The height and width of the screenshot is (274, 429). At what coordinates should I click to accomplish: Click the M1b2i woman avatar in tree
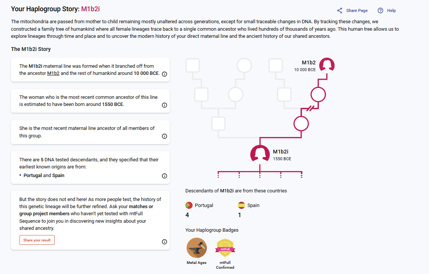260,155
